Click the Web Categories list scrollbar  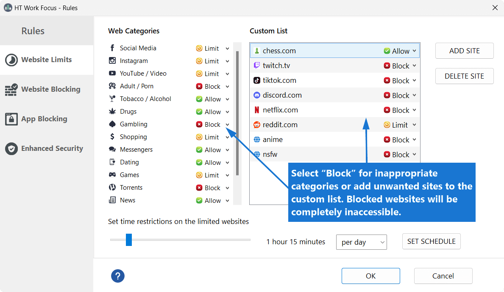(x=237, y=113)
